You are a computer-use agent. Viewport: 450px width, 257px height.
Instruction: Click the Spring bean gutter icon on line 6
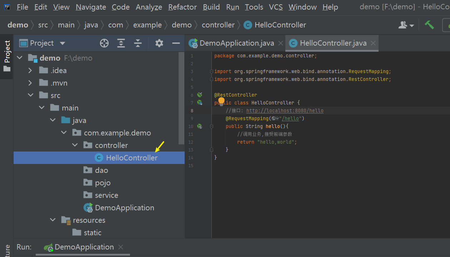pyautogui.click(x=200, y=95)
